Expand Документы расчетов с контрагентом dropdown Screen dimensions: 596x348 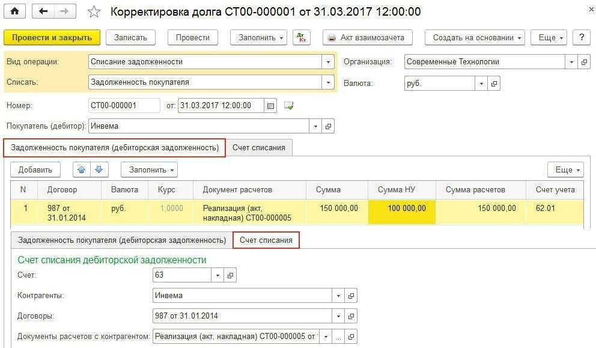[326, 337]
